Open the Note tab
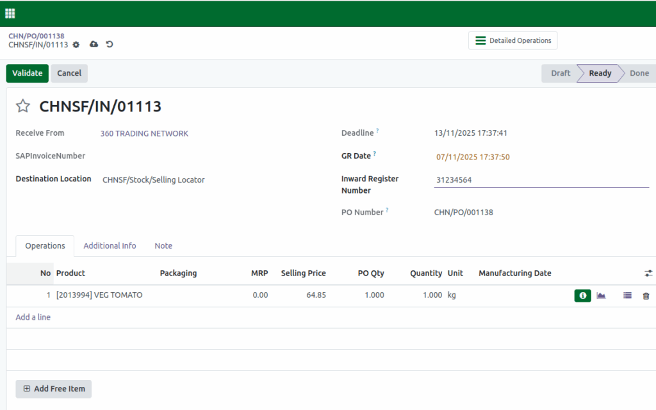The height and width of the screenshot is (410, 656). click(x=163, y=245)
